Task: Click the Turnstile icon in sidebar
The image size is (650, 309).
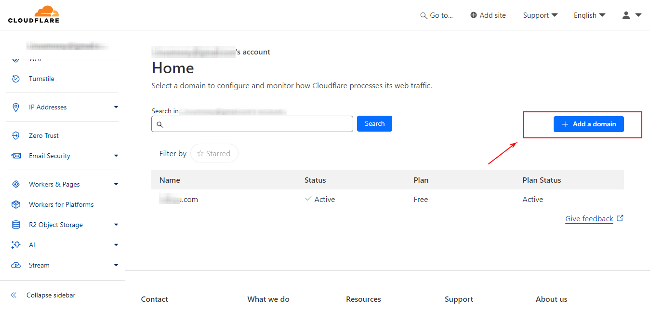Action: point(16,79)
